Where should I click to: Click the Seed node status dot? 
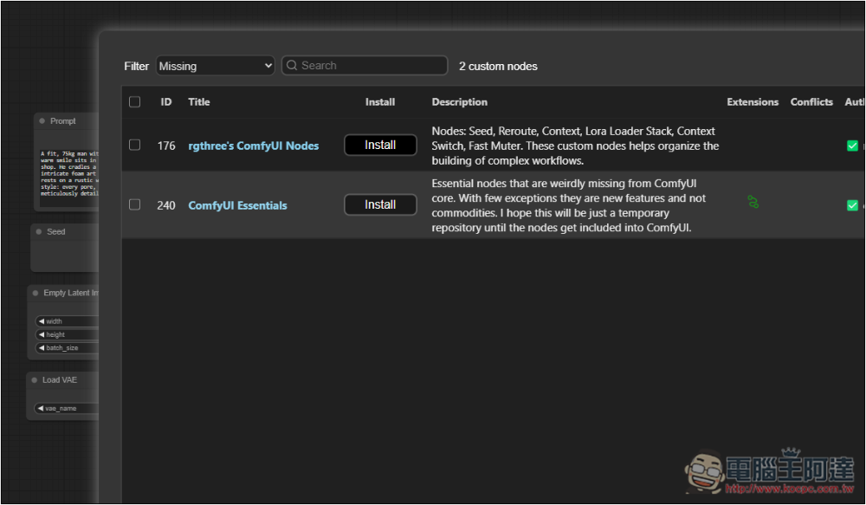39,231
